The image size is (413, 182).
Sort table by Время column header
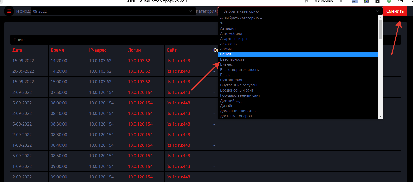click(x=57, y=50)
